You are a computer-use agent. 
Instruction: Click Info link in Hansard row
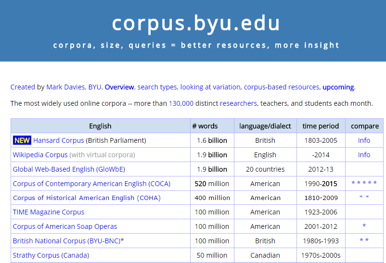point(364,140)
